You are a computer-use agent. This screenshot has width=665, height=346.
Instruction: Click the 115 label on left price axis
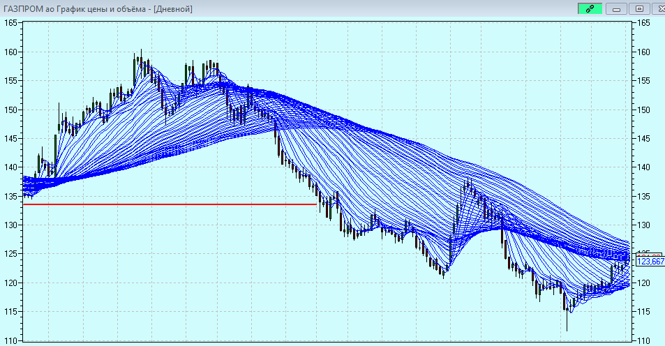(x=11, y=312)
